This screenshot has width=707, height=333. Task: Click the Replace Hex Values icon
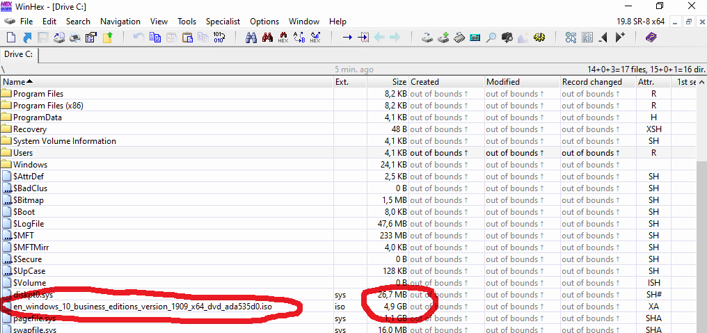(x=315, y=38)
